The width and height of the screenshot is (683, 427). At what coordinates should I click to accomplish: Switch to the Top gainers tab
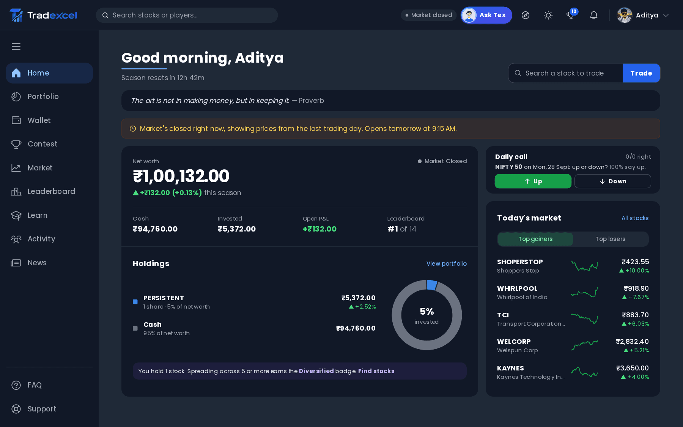coord(535,239)
